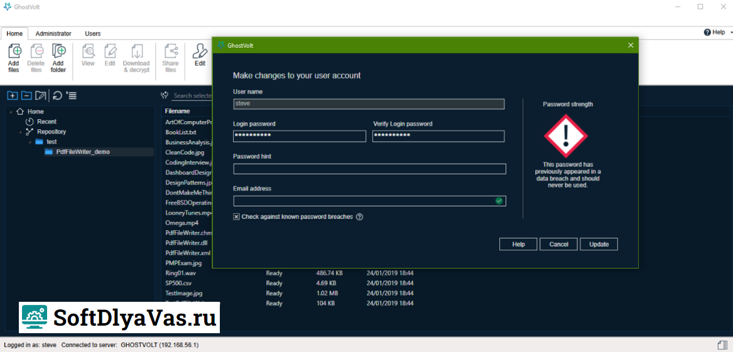Click the Login password field
Viewport: 733px width, 352px height.
[x=300, y=136]
